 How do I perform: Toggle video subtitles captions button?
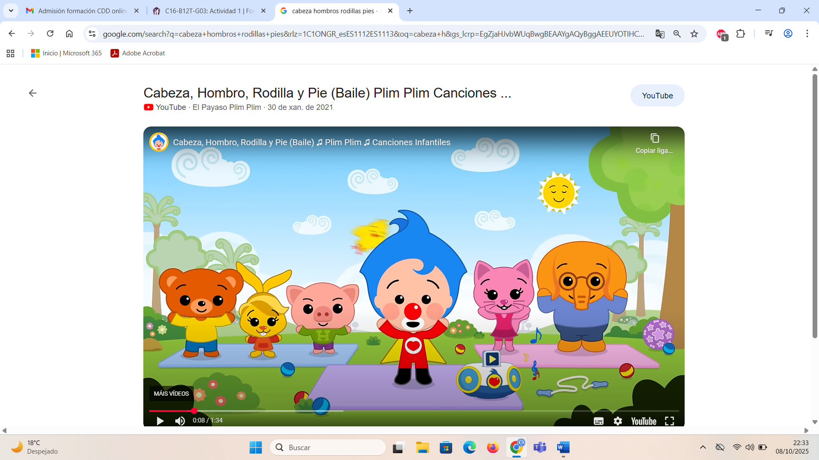coord(598,421)
